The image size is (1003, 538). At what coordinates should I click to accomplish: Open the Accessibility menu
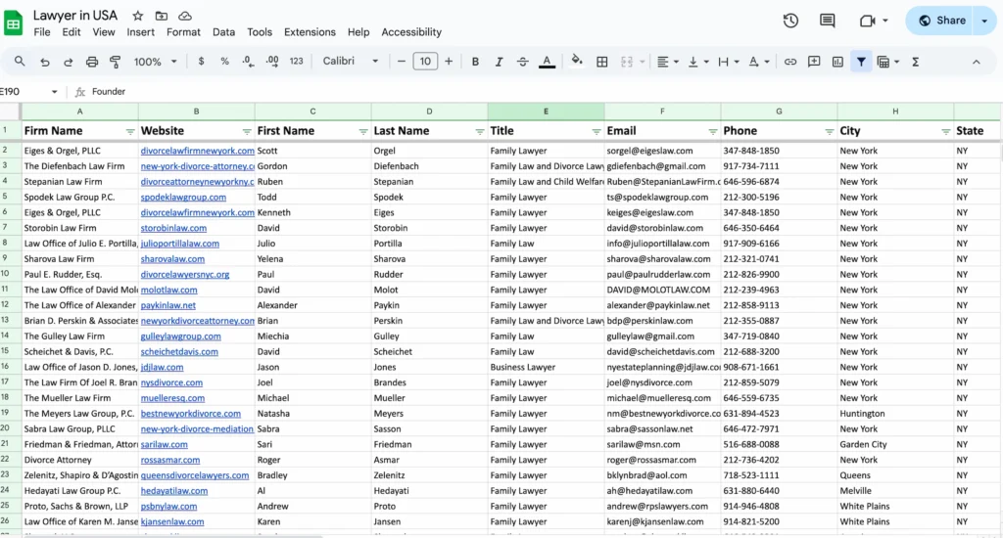(411, 32)
